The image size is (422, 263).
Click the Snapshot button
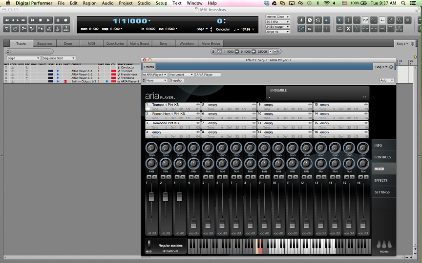pos(176,80)
